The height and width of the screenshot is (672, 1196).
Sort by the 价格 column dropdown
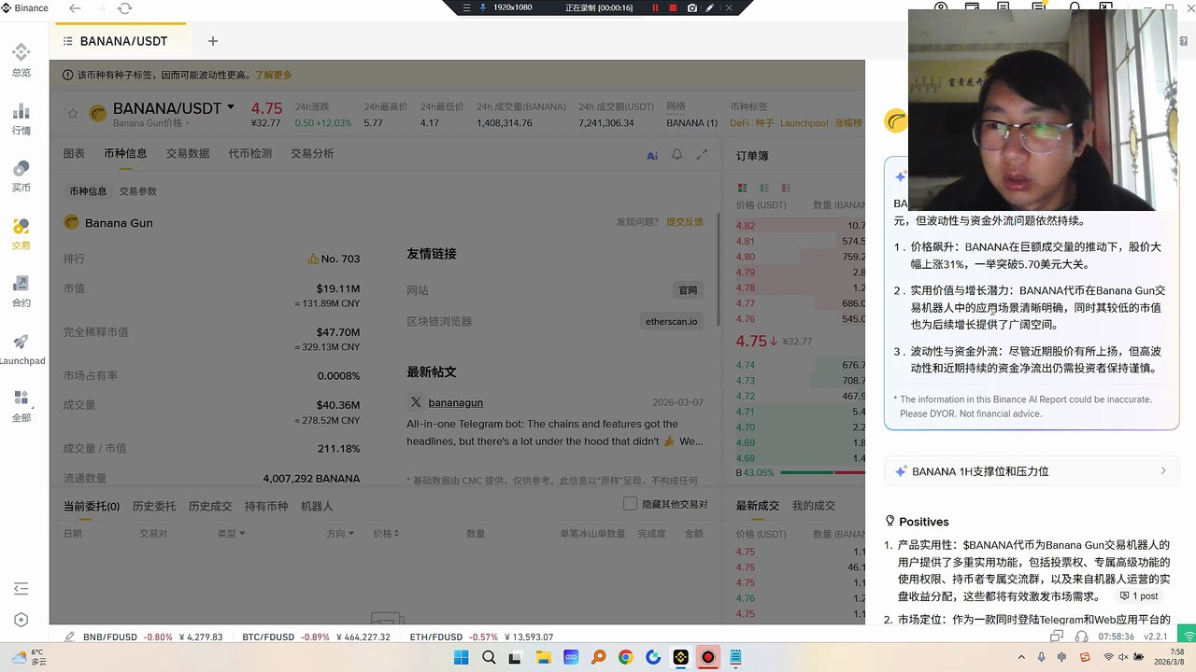386,534
